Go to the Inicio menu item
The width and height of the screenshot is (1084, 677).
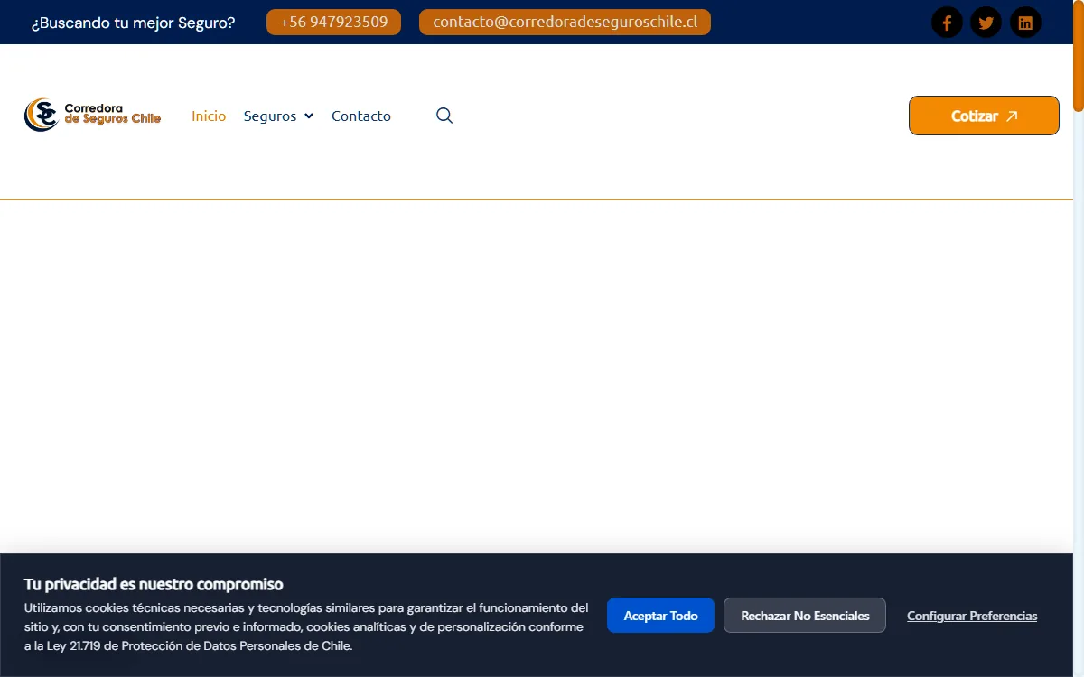(x=209, y=116)
